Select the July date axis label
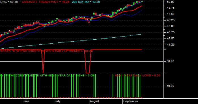 [58, 101]
